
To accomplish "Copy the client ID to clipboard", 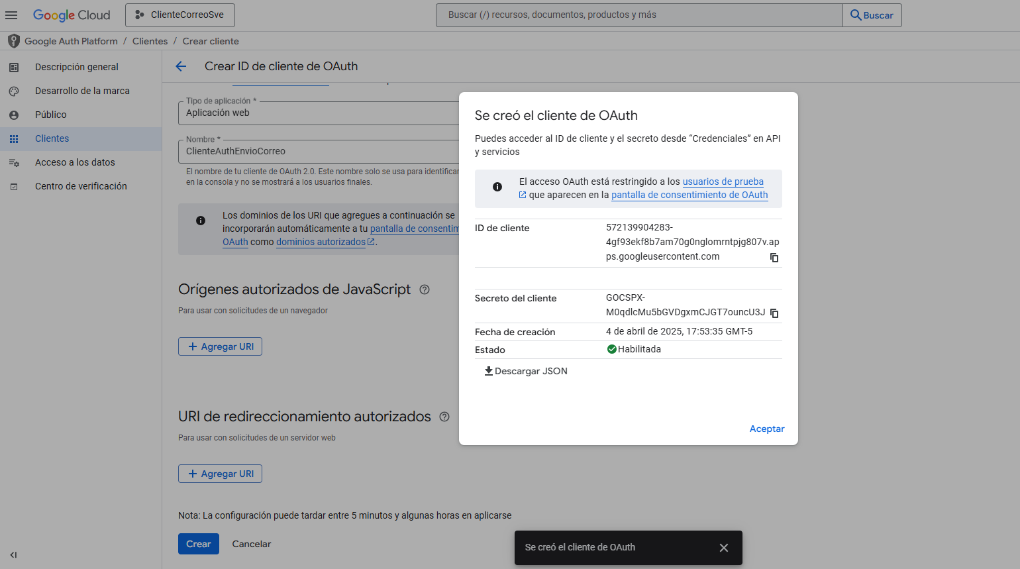I will click(774, 258).
